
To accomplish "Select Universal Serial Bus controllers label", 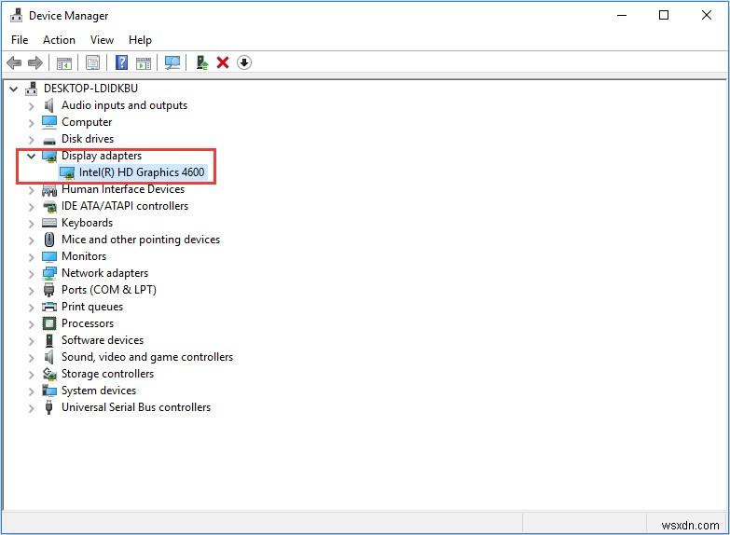I will click(x=136, y=407).
